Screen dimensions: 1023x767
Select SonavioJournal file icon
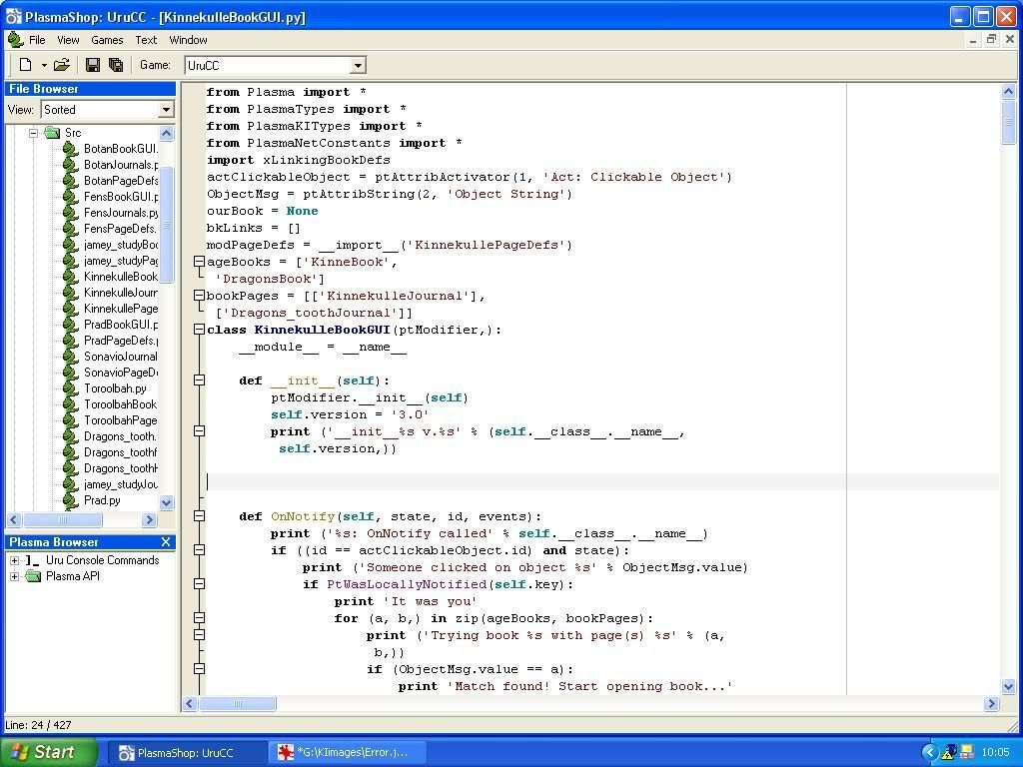pyautogui.click(x=71, y=357)
